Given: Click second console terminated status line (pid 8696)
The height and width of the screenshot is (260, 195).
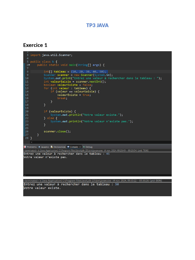Looking at the screenshot, I should 92,181.
